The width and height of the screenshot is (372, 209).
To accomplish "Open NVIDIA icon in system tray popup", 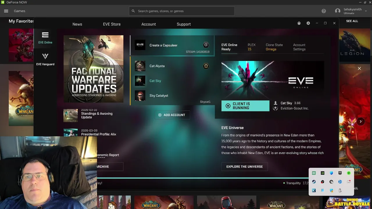I will (323, 173).
